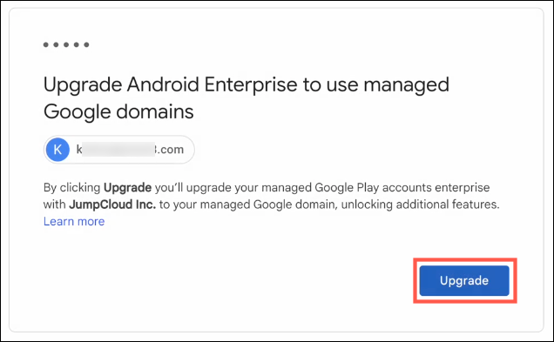The height and width of the screenshot is (342, 554).
Task: Select the account email chip ending in .com
Action: click(119, 150)
